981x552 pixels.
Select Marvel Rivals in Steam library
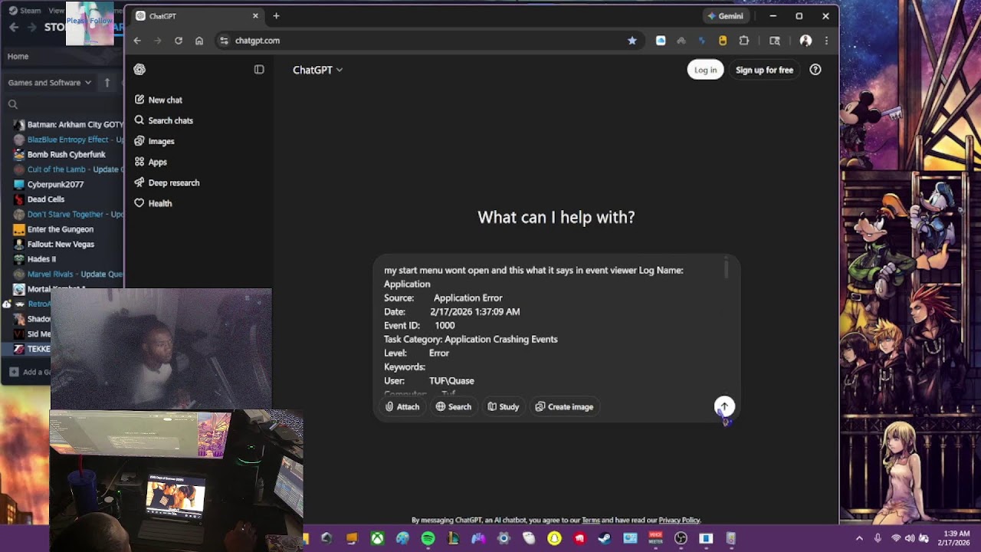pos(69,274)
